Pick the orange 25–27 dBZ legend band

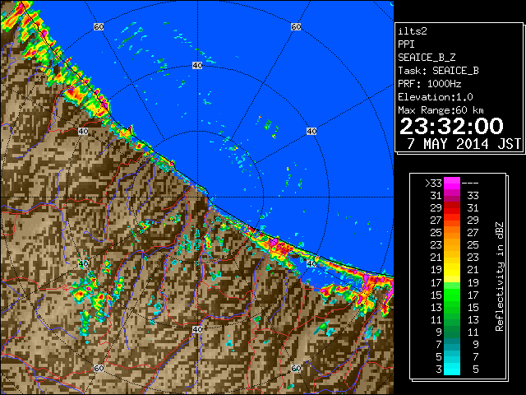(452, 233)
